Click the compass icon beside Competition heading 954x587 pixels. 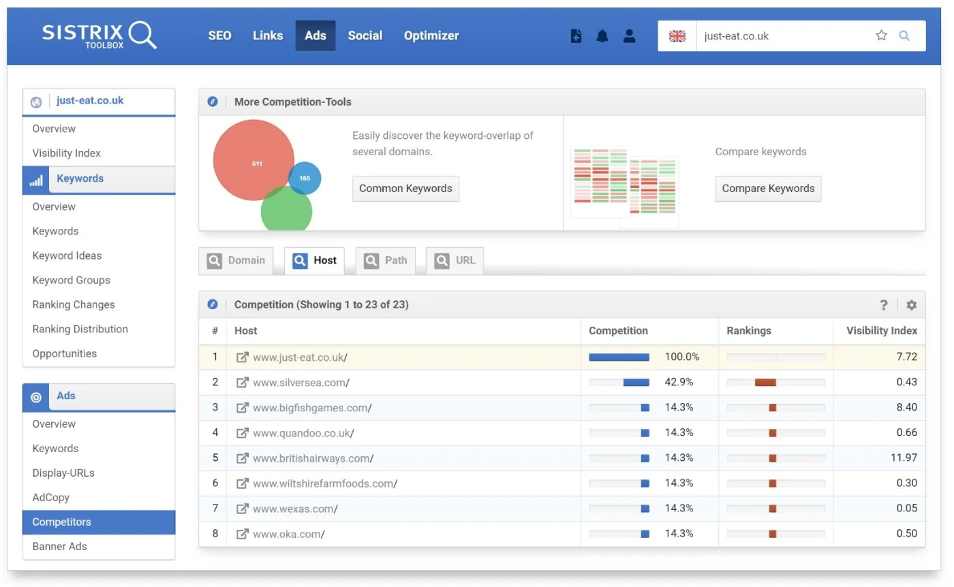point(213,304)
